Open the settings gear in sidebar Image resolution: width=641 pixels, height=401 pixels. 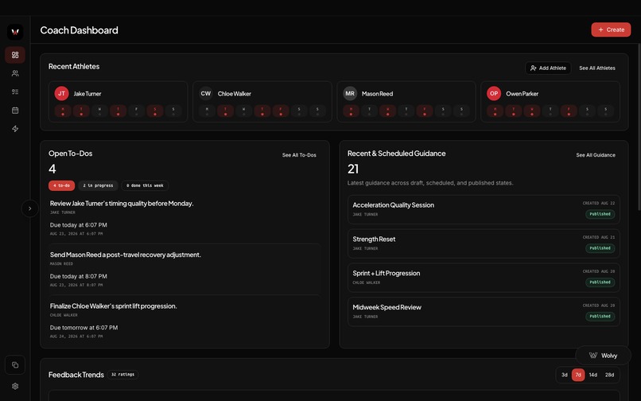[15, 386]
